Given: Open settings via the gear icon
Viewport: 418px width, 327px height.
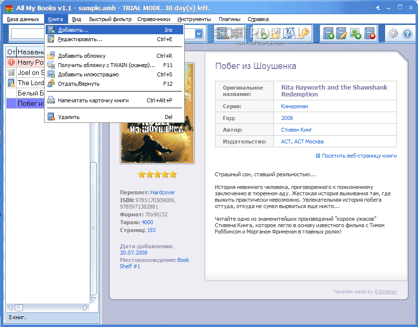Looking at the screenshot, I should click(393, 34).
